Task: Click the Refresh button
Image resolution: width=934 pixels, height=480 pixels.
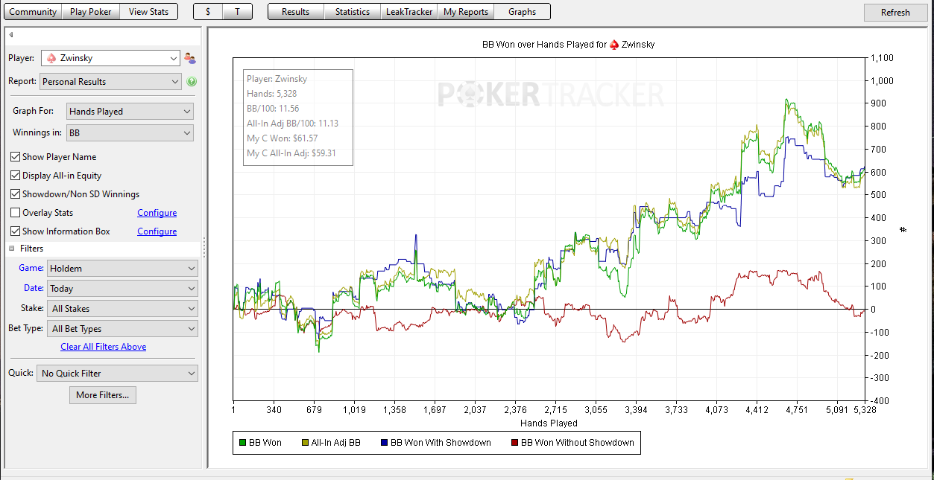Action: tap(895, 13)
